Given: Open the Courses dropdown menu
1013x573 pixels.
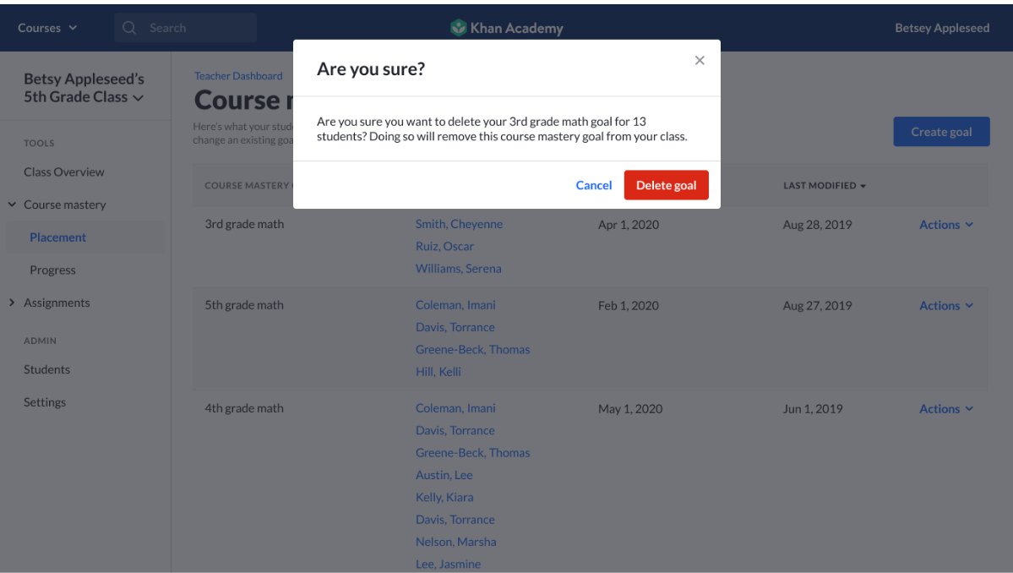Looking at the screenshot, I should pos(47,28).
